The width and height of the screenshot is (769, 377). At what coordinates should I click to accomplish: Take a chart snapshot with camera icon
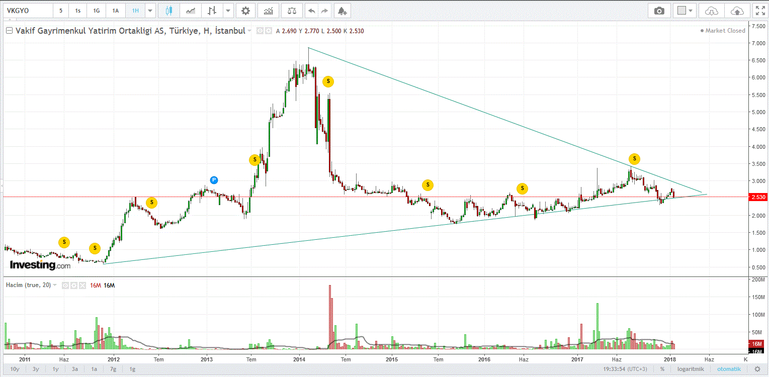point(659,11)
